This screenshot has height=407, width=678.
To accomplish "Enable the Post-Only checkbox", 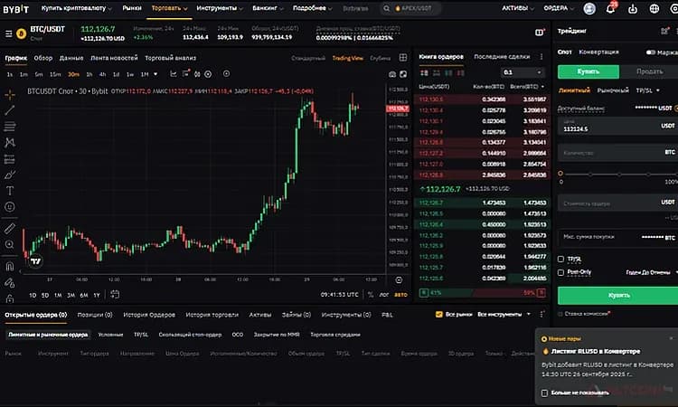I will [x=560, y=272].
